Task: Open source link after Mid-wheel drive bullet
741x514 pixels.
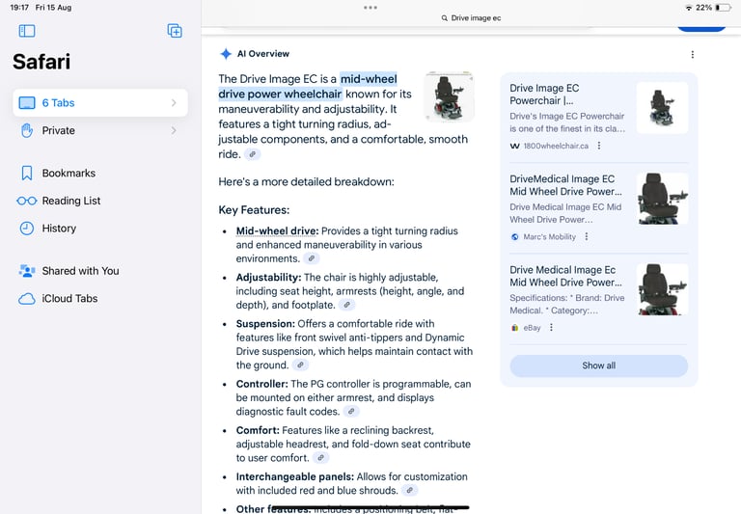Action: (x=311, y=258)
